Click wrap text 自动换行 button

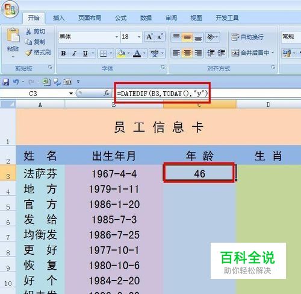pos(247,37)
